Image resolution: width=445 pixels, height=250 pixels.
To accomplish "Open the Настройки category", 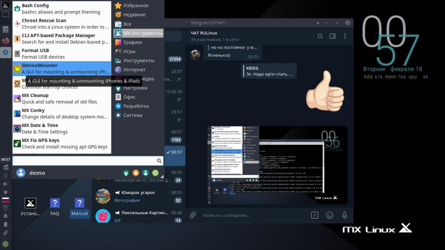I will (x=138, y=88).
